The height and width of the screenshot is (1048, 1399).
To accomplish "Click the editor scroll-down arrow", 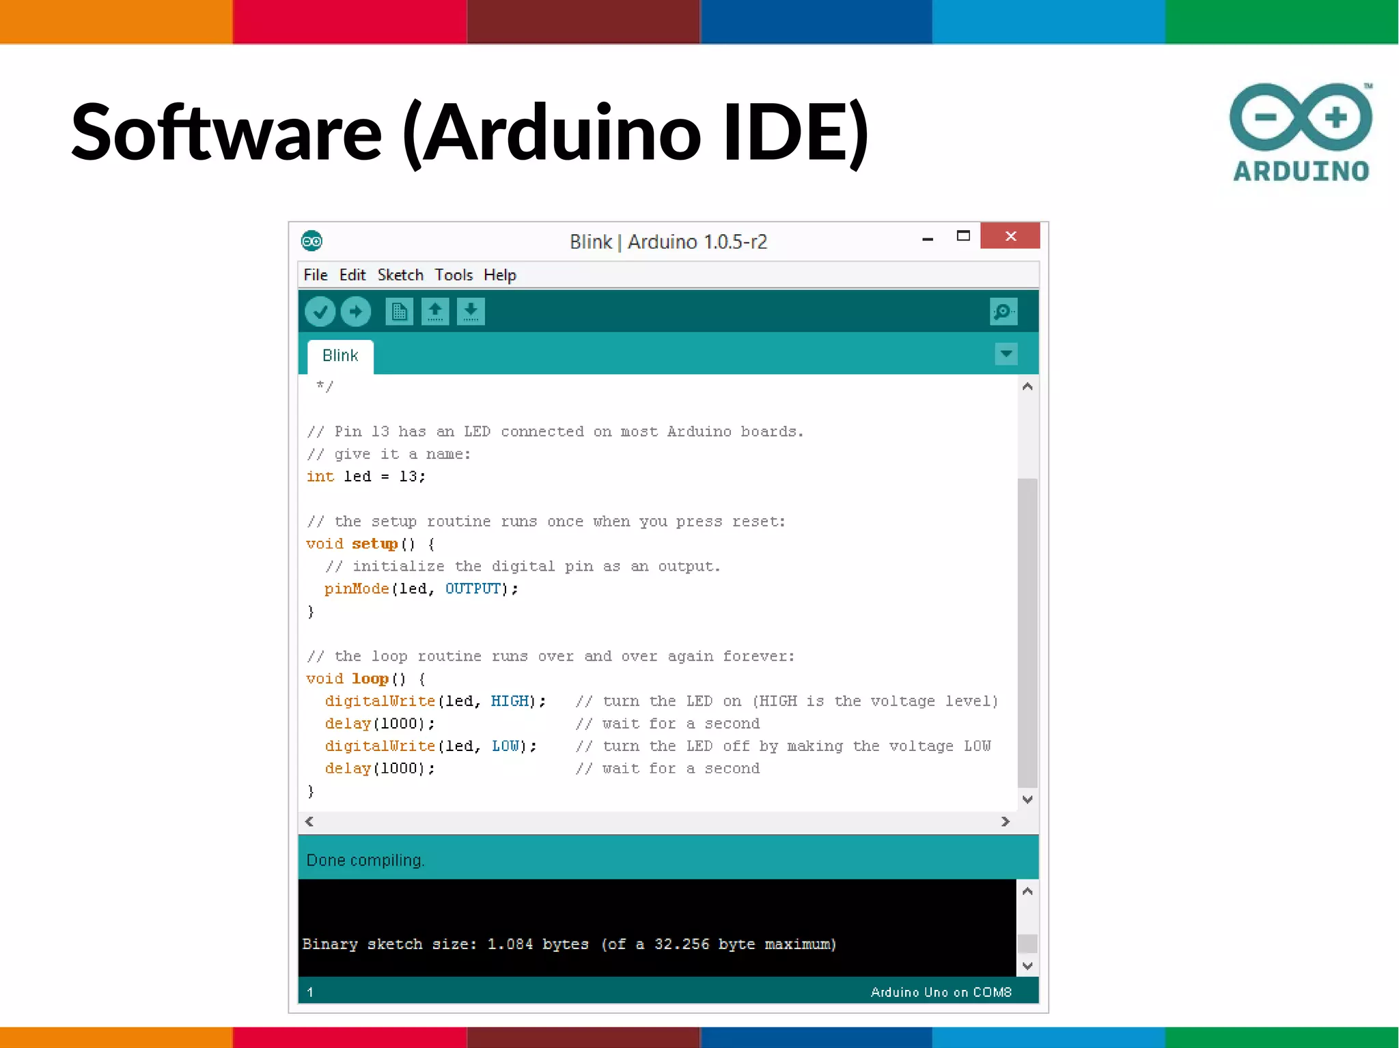I will point(1027,799).
